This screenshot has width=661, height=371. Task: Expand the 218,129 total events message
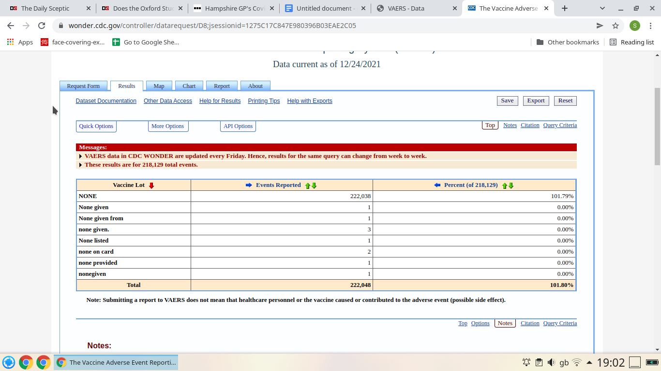(80, 165)
